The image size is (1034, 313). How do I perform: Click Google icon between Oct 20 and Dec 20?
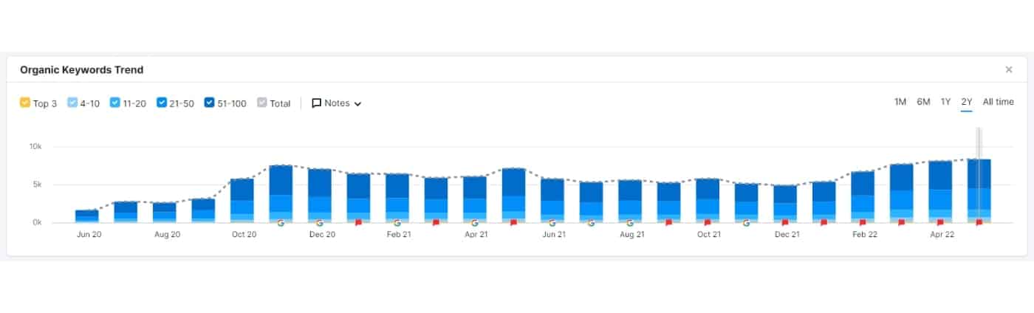tap(281, 222)
